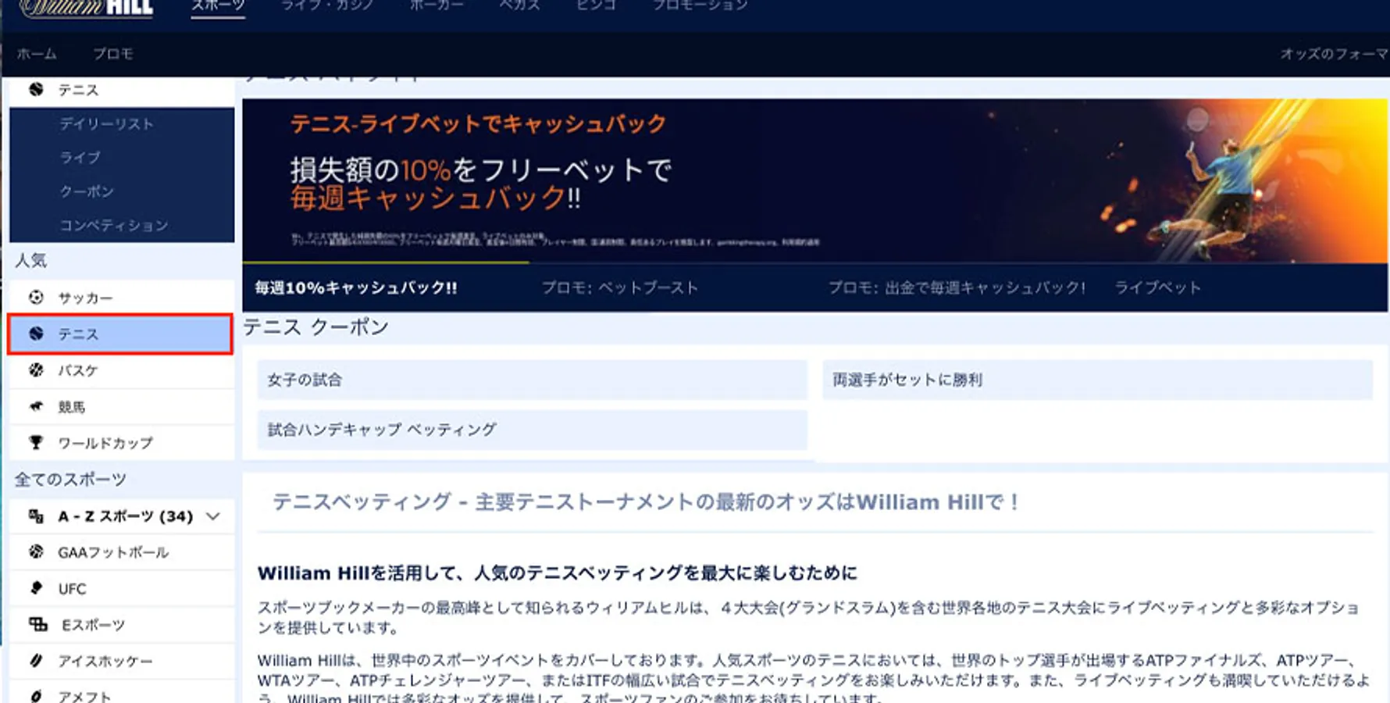
Task: Click the esports icon beside Eスポーツ
Action: (37, 624)
